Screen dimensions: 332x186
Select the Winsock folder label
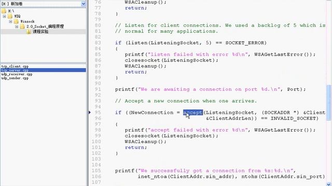(x=27, y=22)
